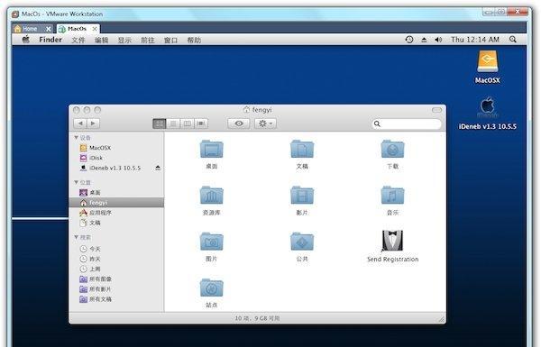Open the 帮助 menu

pyautogui.click(x=194, y=40)
